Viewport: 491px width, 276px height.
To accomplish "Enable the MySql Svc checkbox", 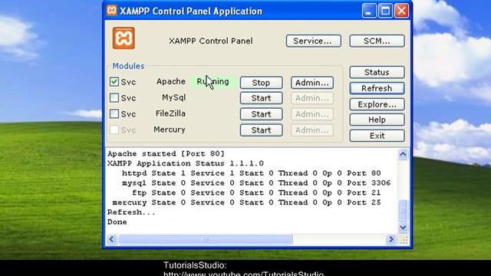I will tap(114, 97).
